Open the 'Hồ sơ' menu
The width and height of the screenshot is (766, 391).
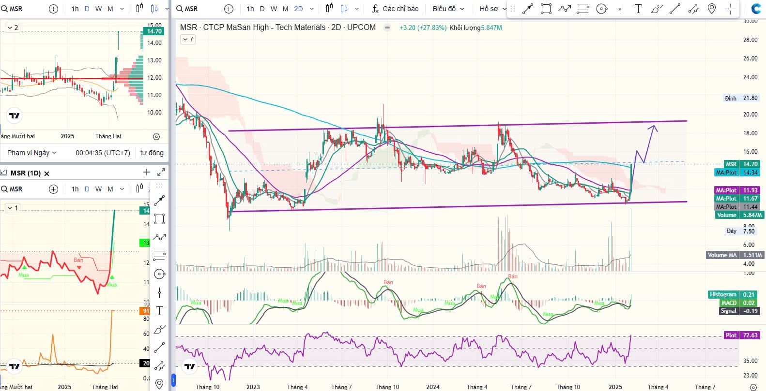[x=492, y=9]
